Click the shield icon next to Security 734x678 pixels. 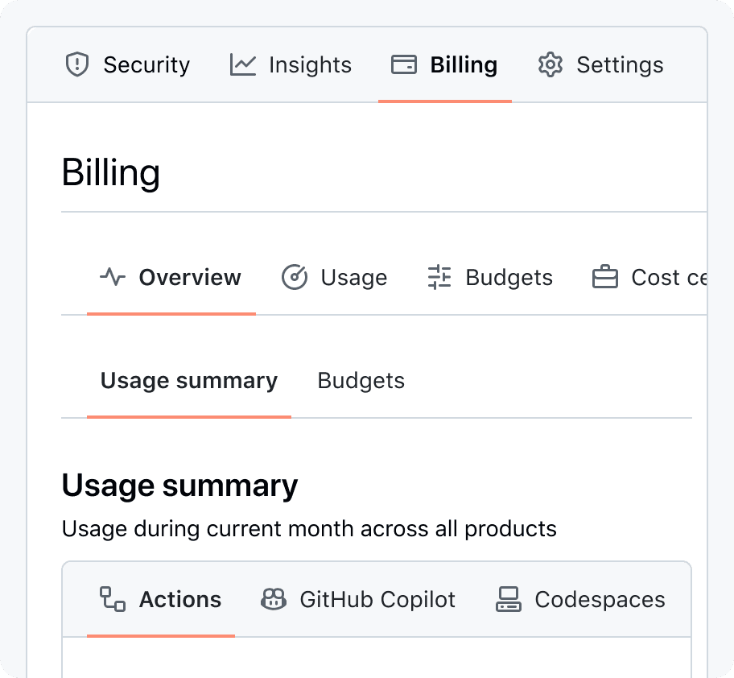coord(77,64)
